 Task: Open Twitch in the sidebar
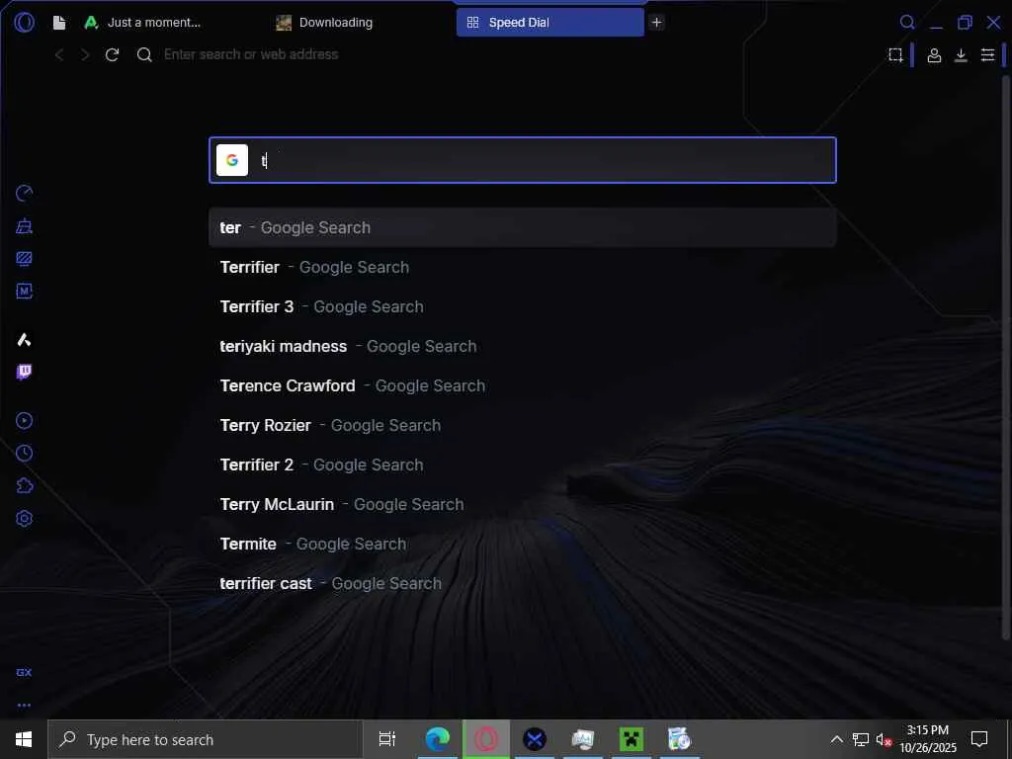pos(24,372)
